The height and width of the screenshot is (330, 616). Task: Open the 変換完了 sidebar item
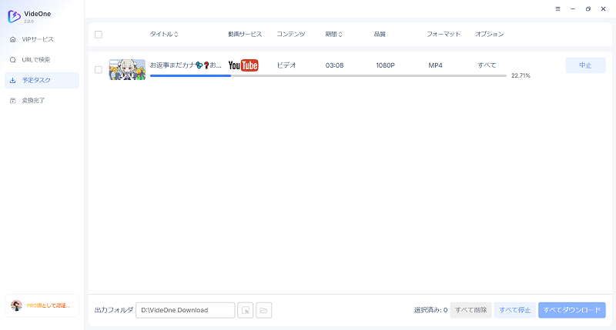[42, 101]
